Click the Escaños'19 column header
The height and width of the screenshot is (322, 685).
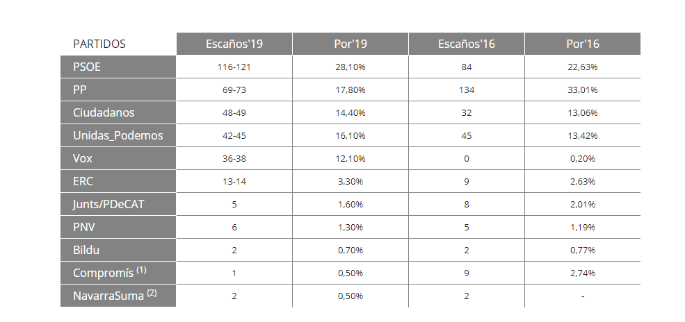click(234, 44)
